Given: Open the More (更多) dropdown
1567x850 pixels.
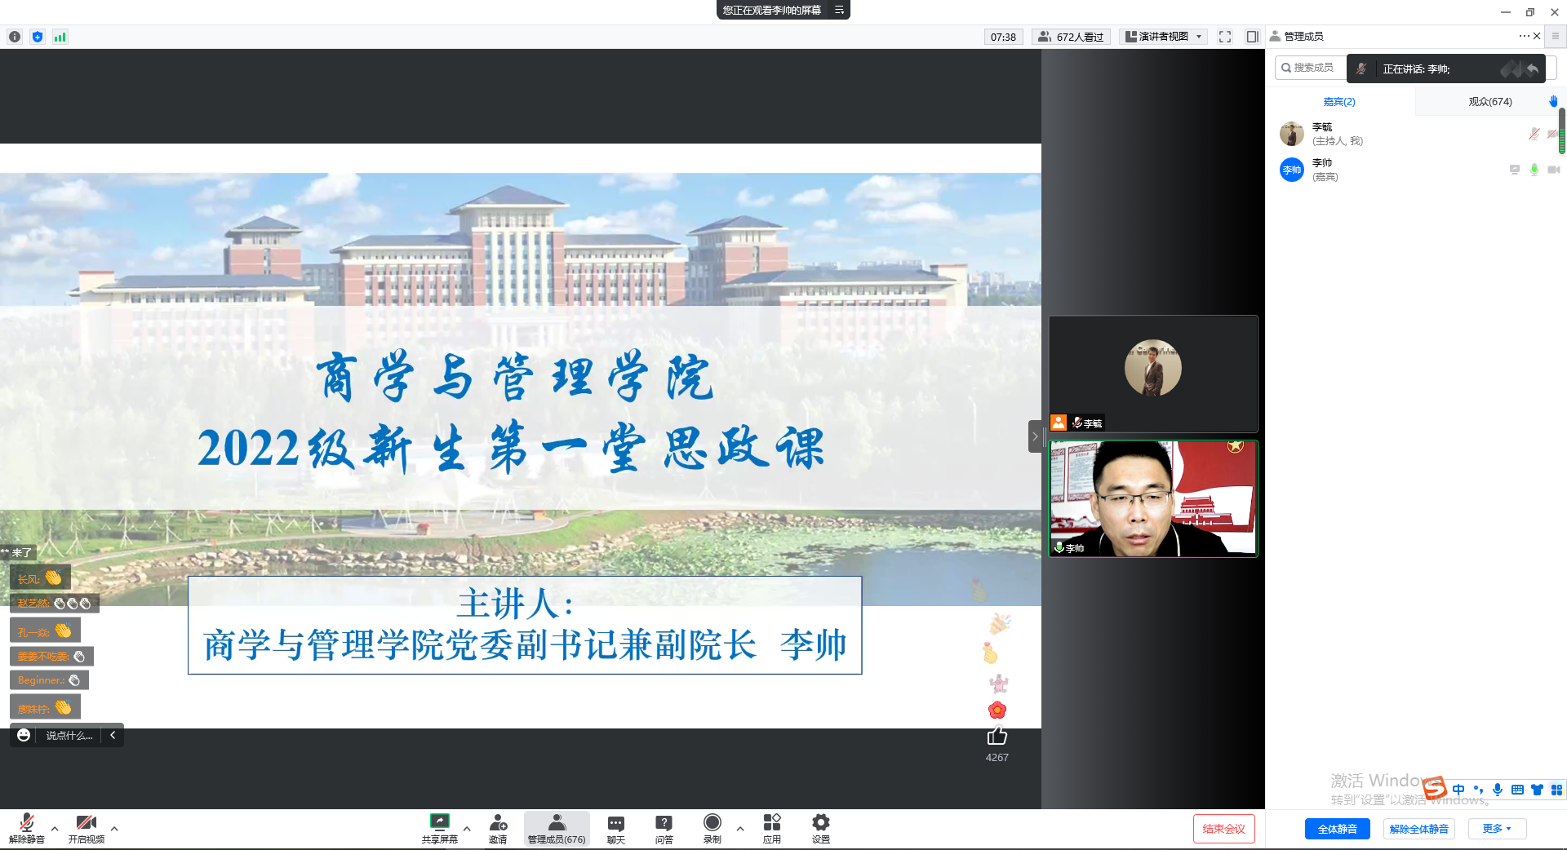Looking at the screenshot, I should coord(1497,829).
